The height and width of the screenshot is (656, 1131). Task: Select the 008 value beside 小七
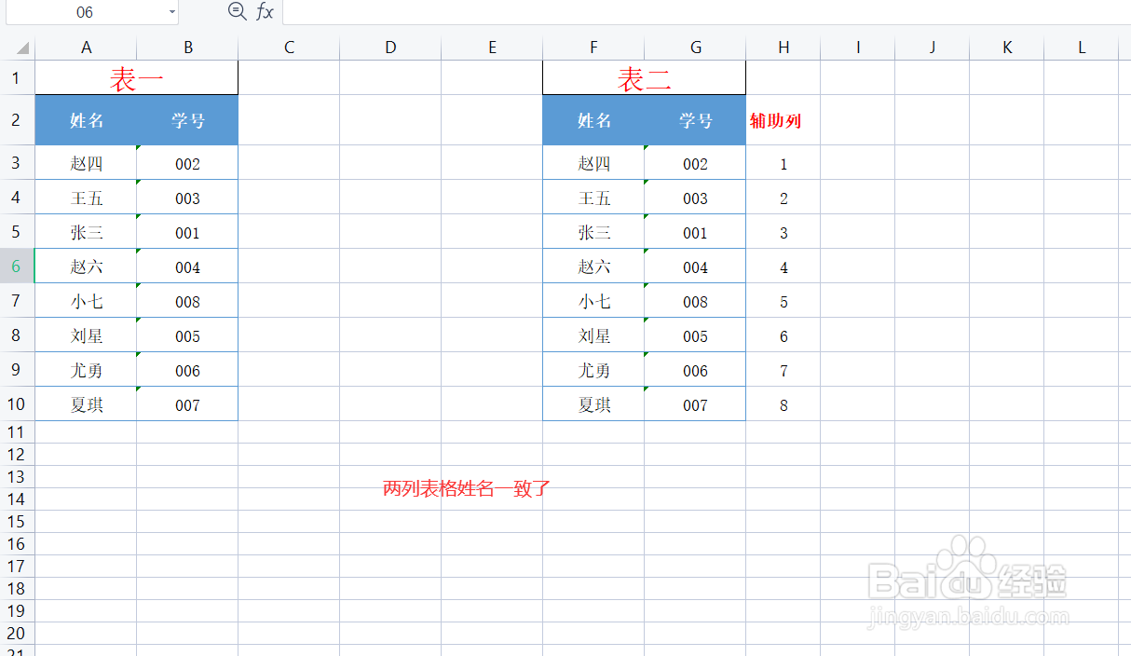coord(187,301)
